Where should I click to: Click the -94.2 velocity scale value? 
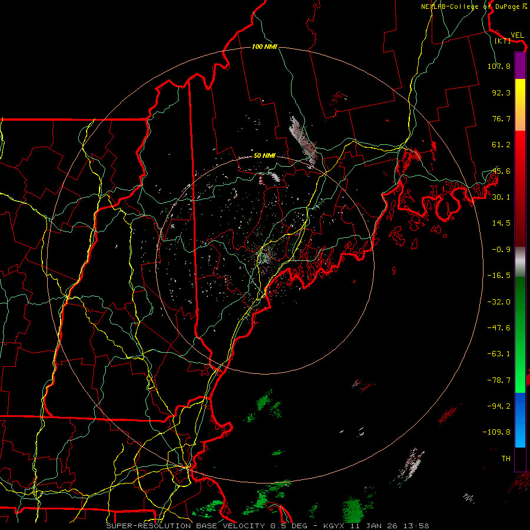point(499,406)
